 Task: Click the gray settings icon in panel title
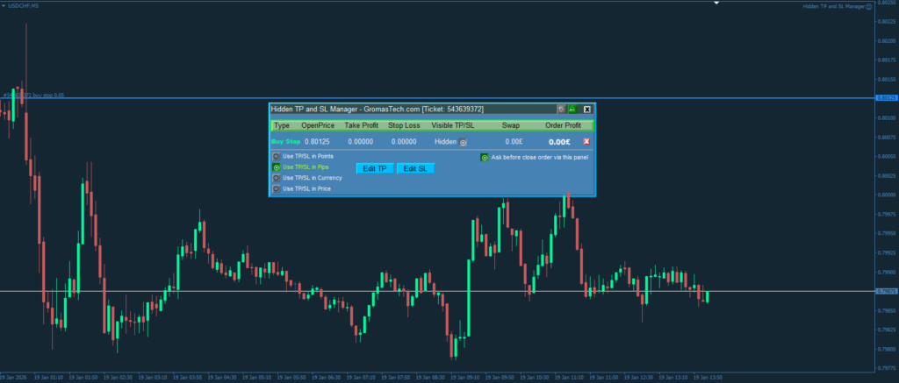(x=561, y=109)
